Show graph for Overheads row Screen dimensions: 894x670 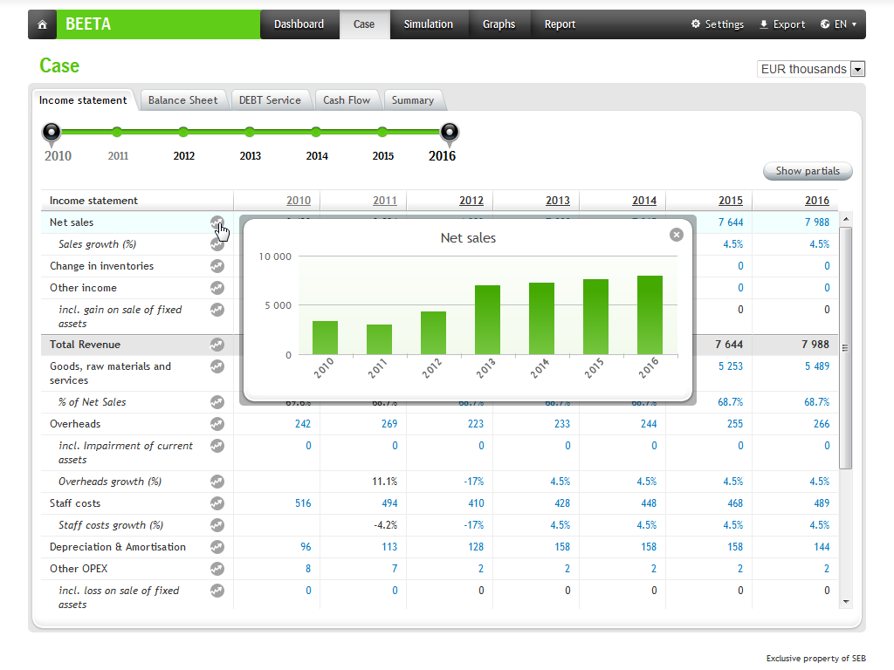(x=217, y=424)
